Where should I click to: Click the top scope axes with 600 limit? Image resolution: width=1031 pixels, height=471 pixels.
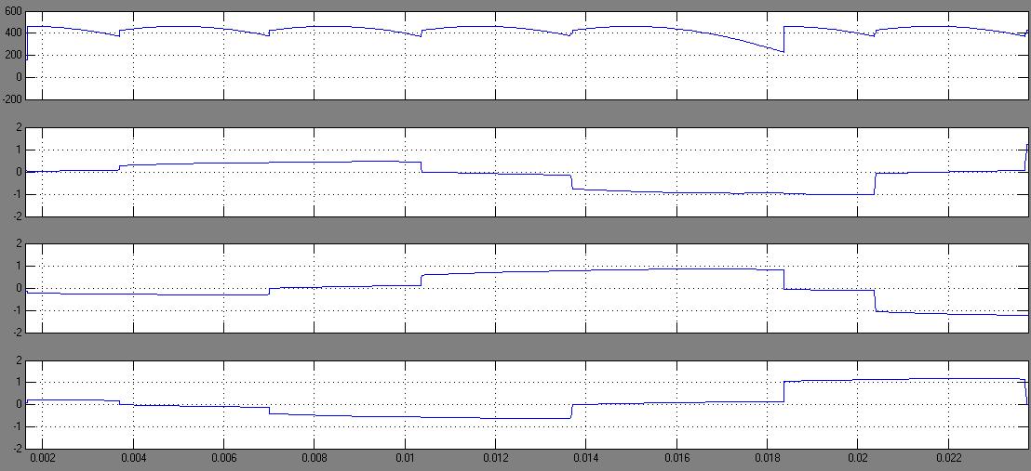coord(528,56)
